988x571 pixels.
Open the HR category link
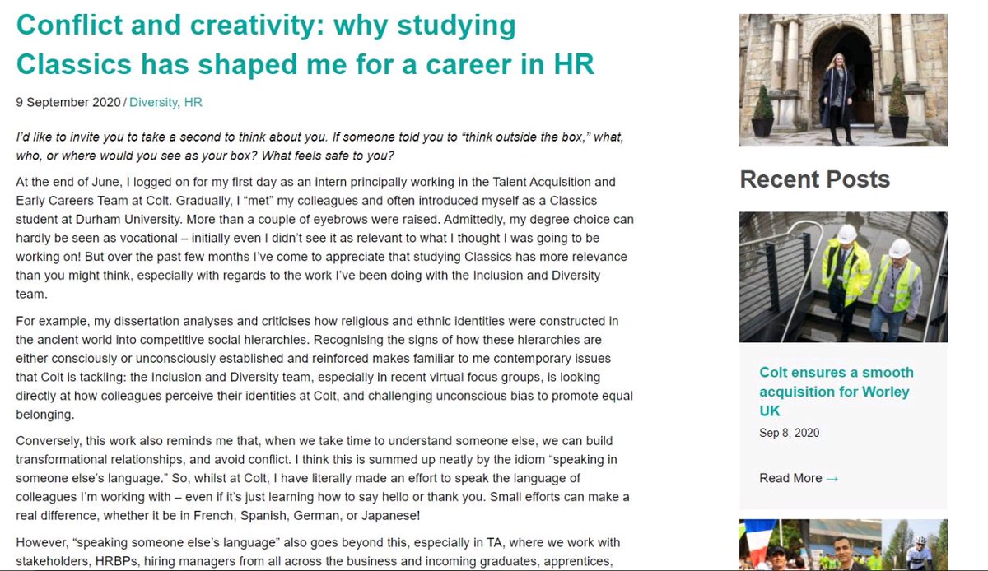click(x=193, y=103)
